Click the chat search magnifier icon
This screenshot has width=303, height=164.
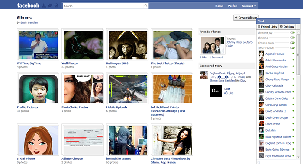point(259,162)
